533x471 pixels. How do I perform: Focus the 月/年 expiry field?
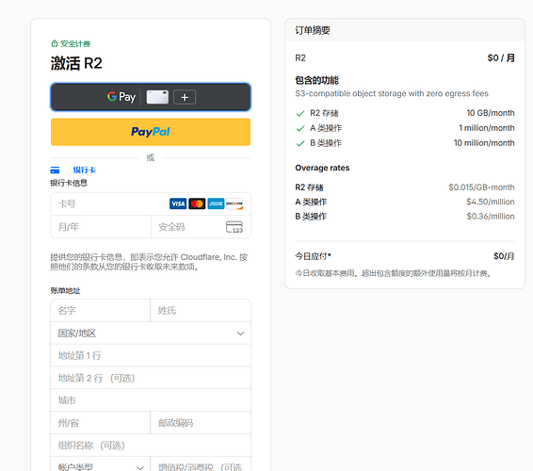click(101, 227)
